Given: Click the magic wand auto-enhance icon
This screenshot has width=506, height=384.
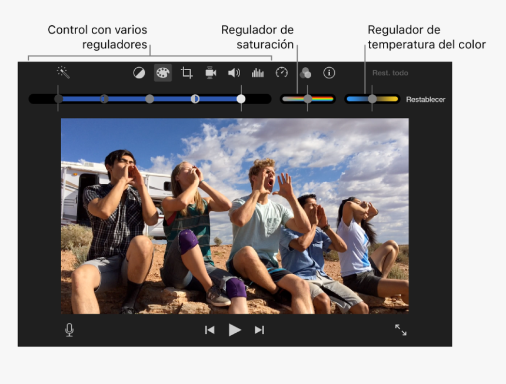Looking at the screenshot, I should pos(63,72).
